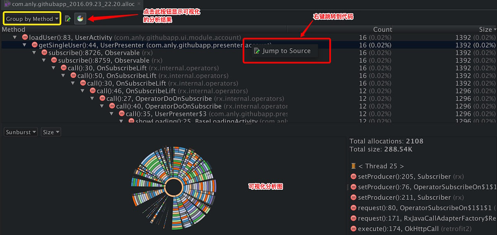Click method icon of setProducer():205 Subscriber
The image size is (497, 235).
353,176
